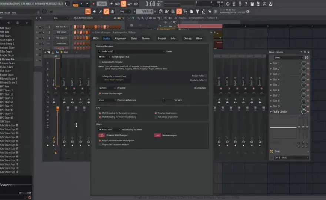This screenshot has height=200, width=326.
Task: Click the Versatz offset slider handle
Action: pyautogui.click(x=164, y=100)
